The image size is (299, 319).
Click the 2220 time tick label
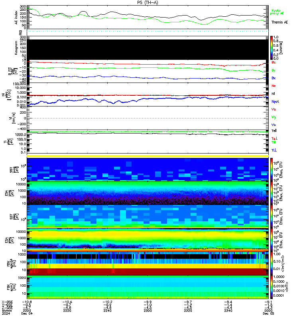point(67,311)
